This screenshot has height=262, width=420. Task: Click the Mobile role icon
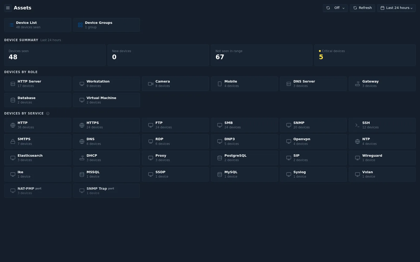click(x=220, y=84)
